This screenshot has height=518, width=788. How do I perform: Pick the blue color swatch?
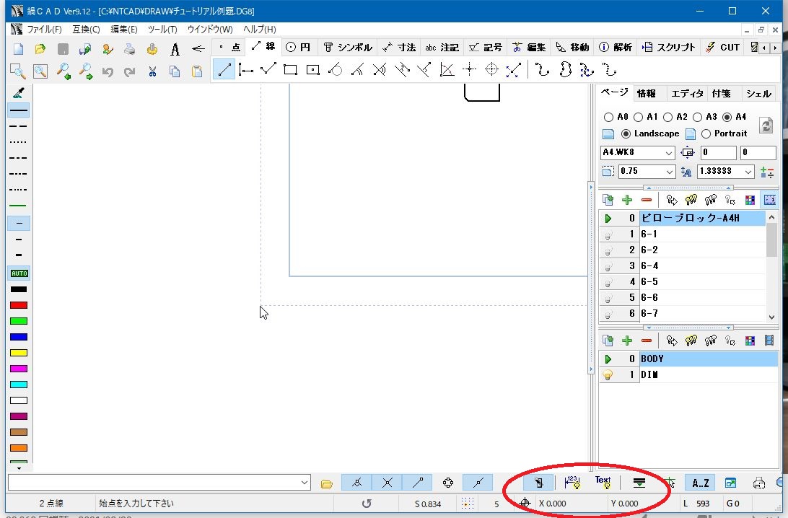19,337
